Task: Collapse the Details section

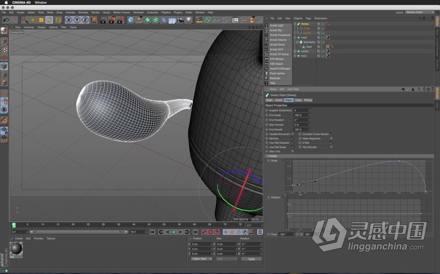Action: click(x=268, y=156)
